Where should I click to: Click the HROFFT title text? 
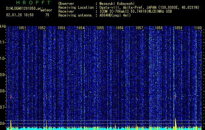click(33, 3)
